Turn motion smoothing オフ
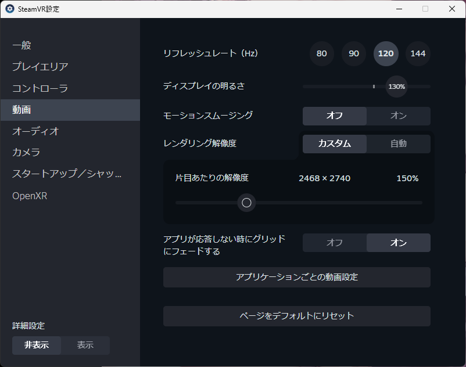 coord(335,116)
